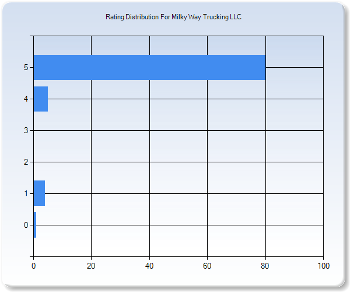Select the blue bar for rating 5
The height and width of the screenshot is (292, 350).
click(x=149, y=67)
